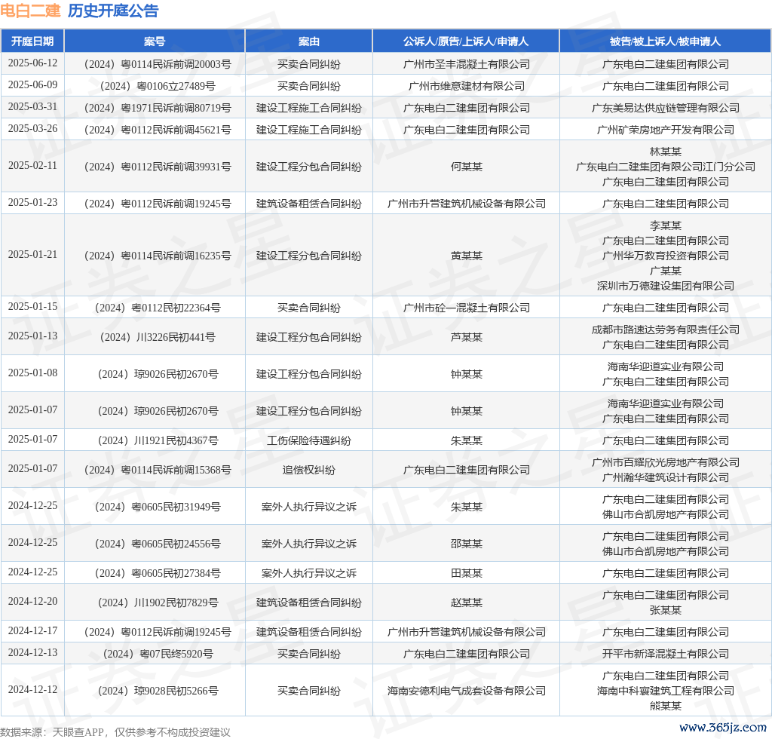Image resolution: width=772 pixels, height=739 pixels.
Task: Click the 历史开庭公告 heading
Action: pyautogui.click(x=113, y=11)
